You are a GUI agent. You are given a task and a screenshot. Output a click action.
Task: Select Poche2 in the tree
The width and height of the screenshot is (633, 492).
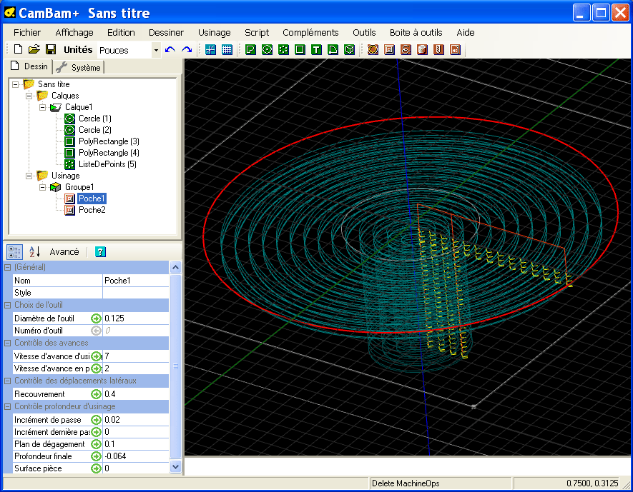[92, 210]
